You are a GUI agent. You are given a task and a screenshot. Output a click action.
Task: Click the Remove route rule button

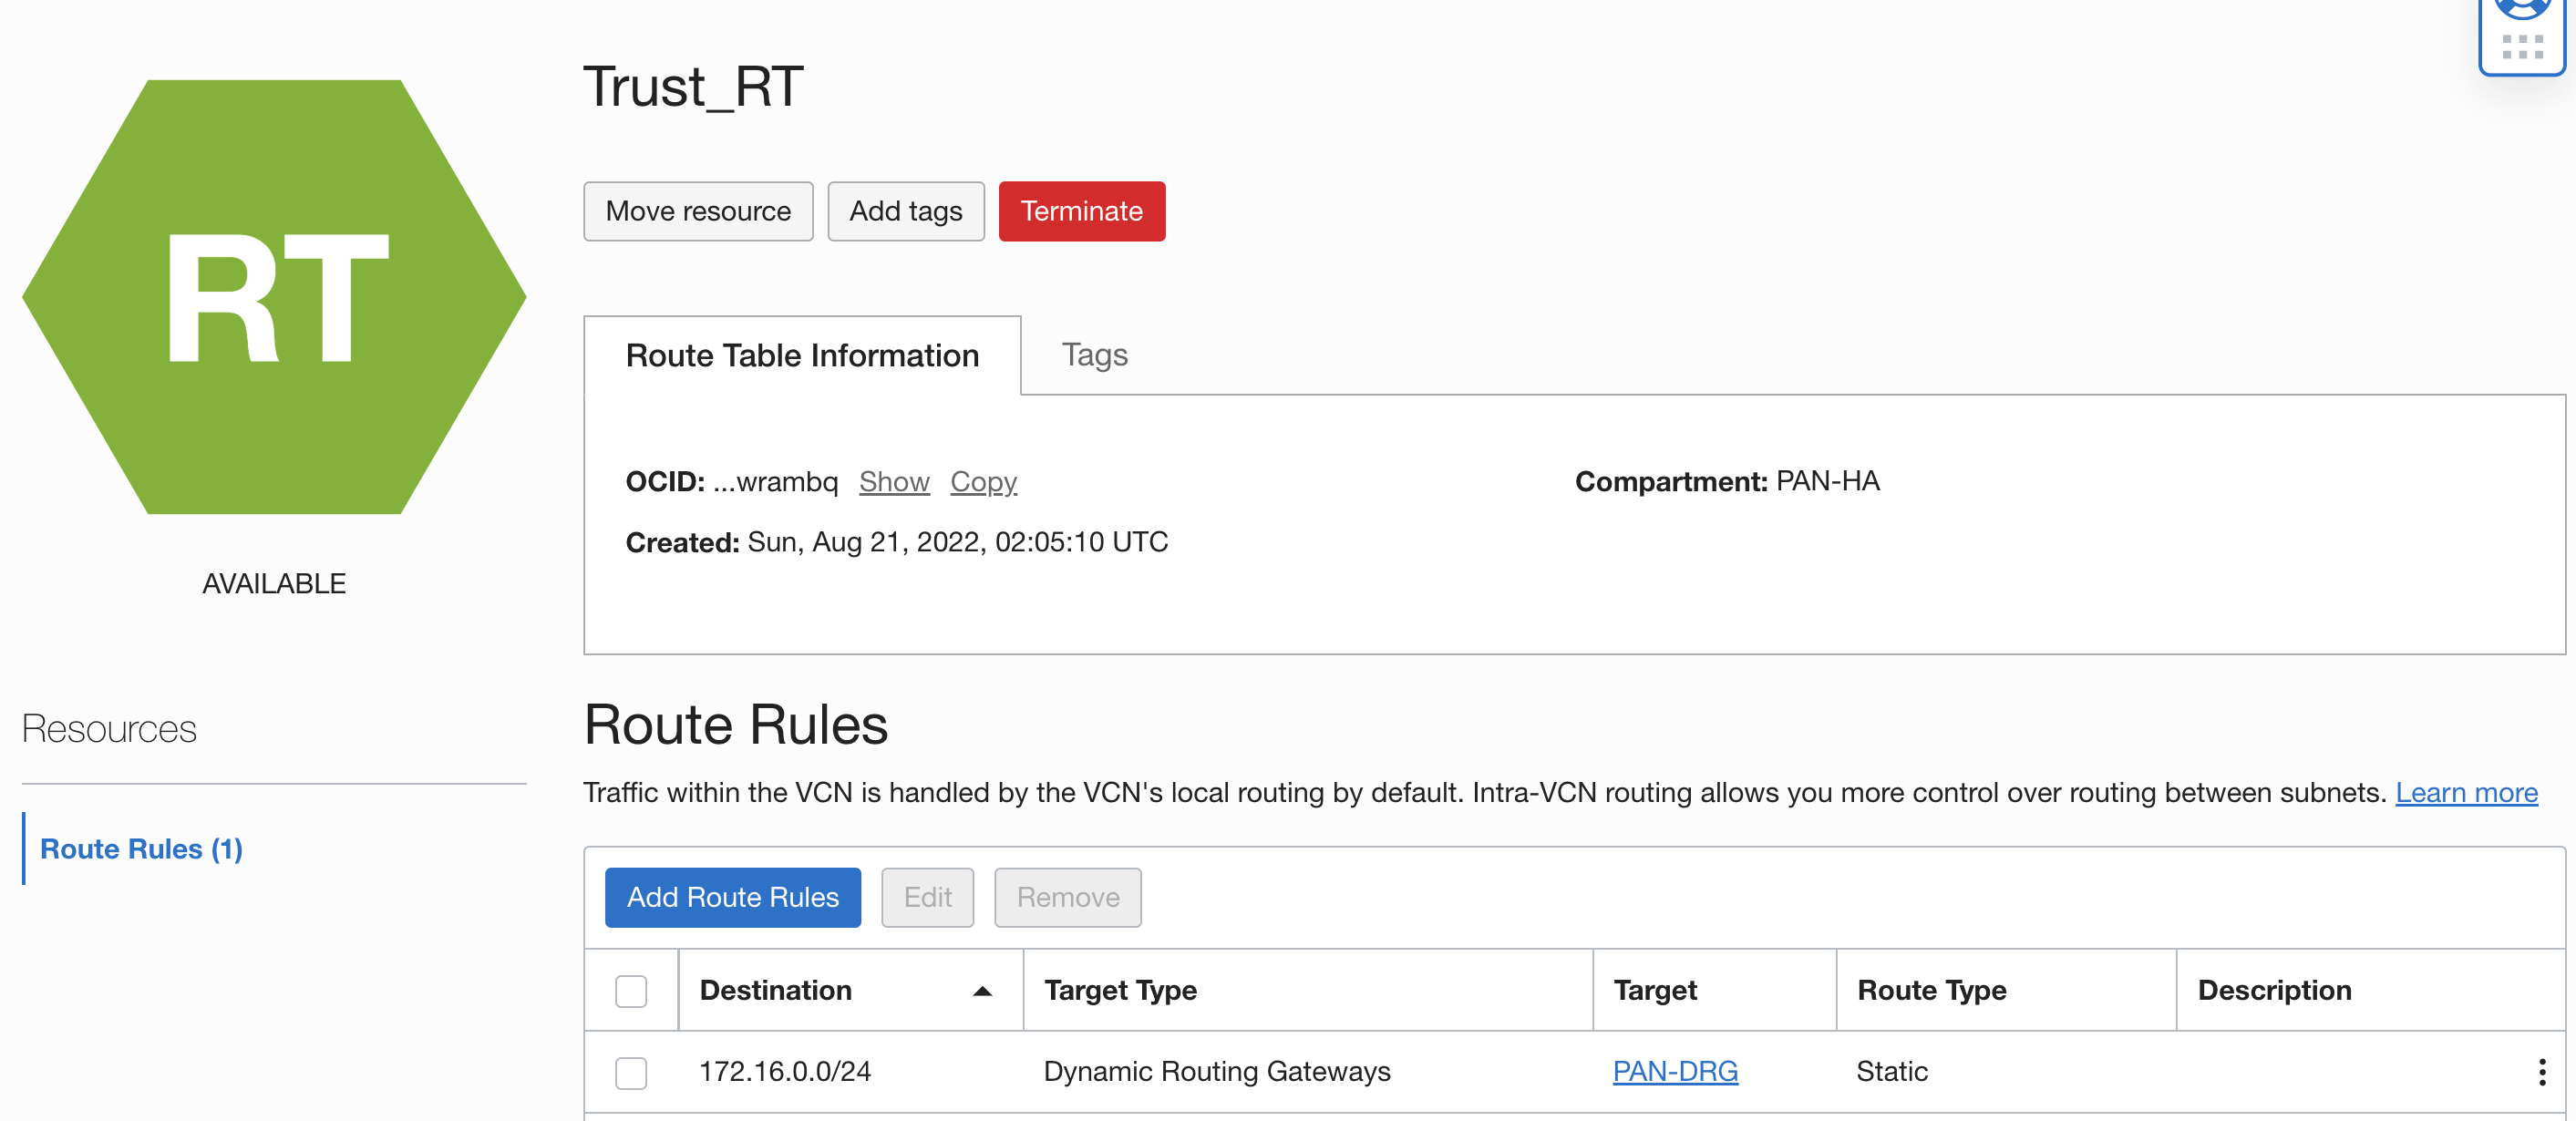click(x=1067, y=897)
